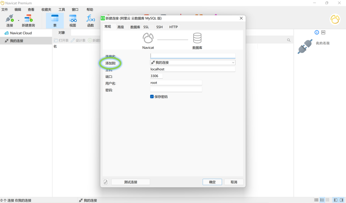Click the port field containing 3306
The width and height of the screenshot is (346, 203).
tap(156, 76)
